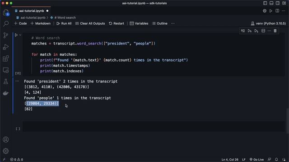
Task: Run the word search cell
Action: 16,35
